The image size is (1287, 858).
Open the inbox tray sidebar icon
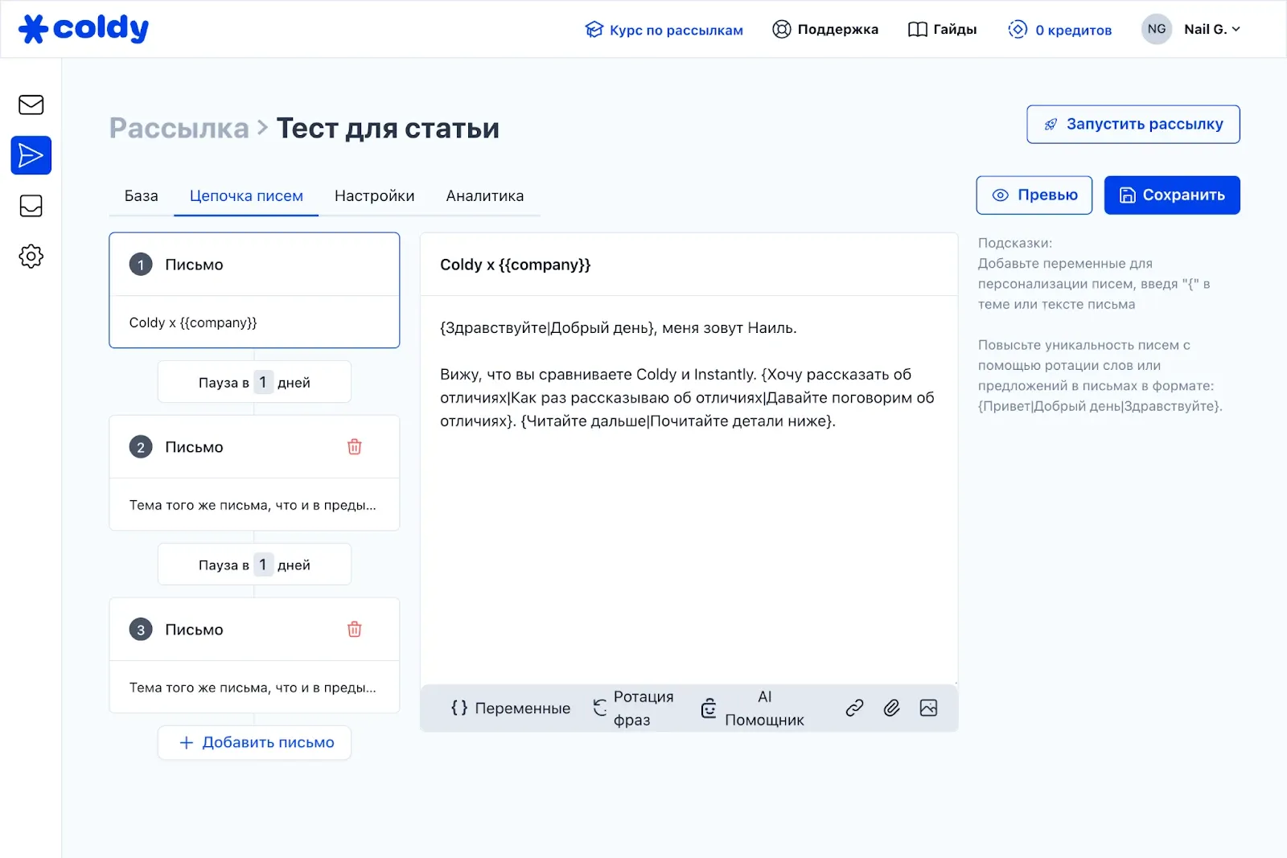(x=31, y=207)
